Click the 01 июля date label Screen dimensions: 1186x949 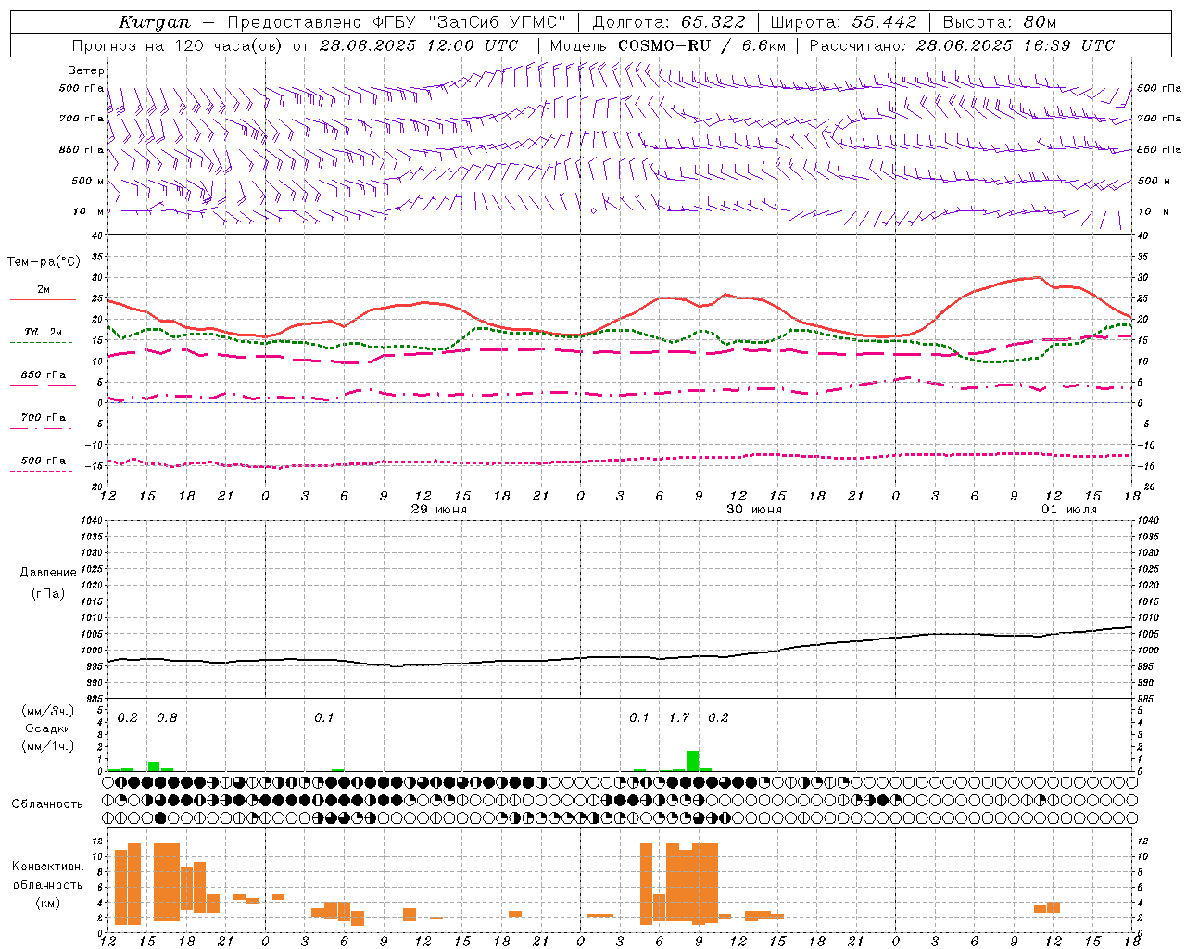[x=1069, y=510]
